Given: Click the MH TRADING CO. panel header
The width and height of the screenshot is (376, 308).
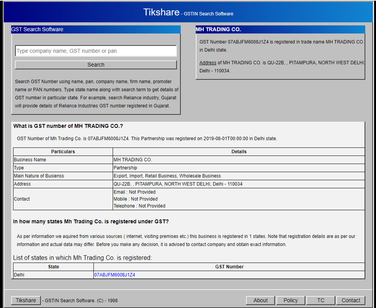Looking at the screenshot, I should [x=218, y=29].
